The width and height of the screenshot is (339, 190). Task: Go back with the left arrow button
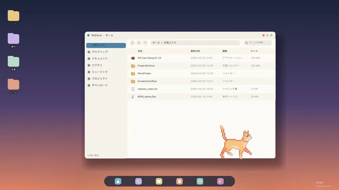(132, 43)
